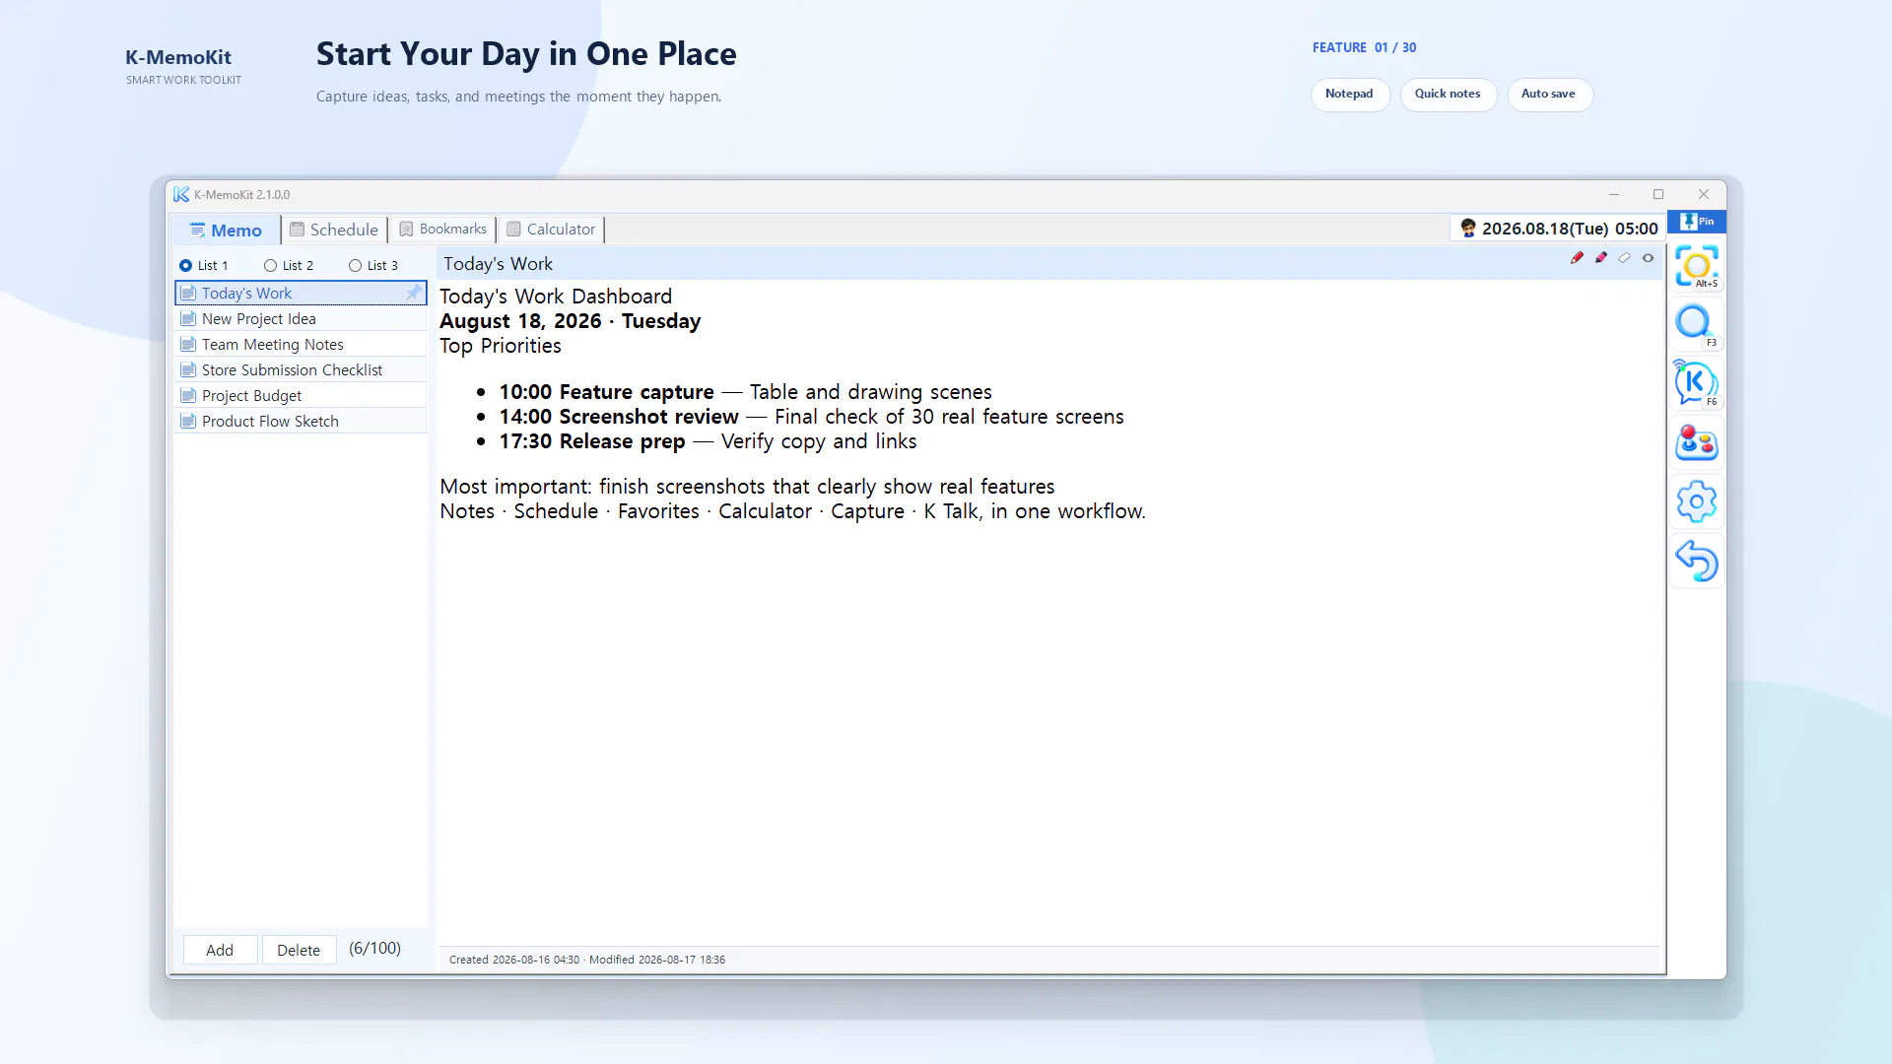Click the '17:00 Release prep' bullet line
The image size is (1892, 1064).
708,441
